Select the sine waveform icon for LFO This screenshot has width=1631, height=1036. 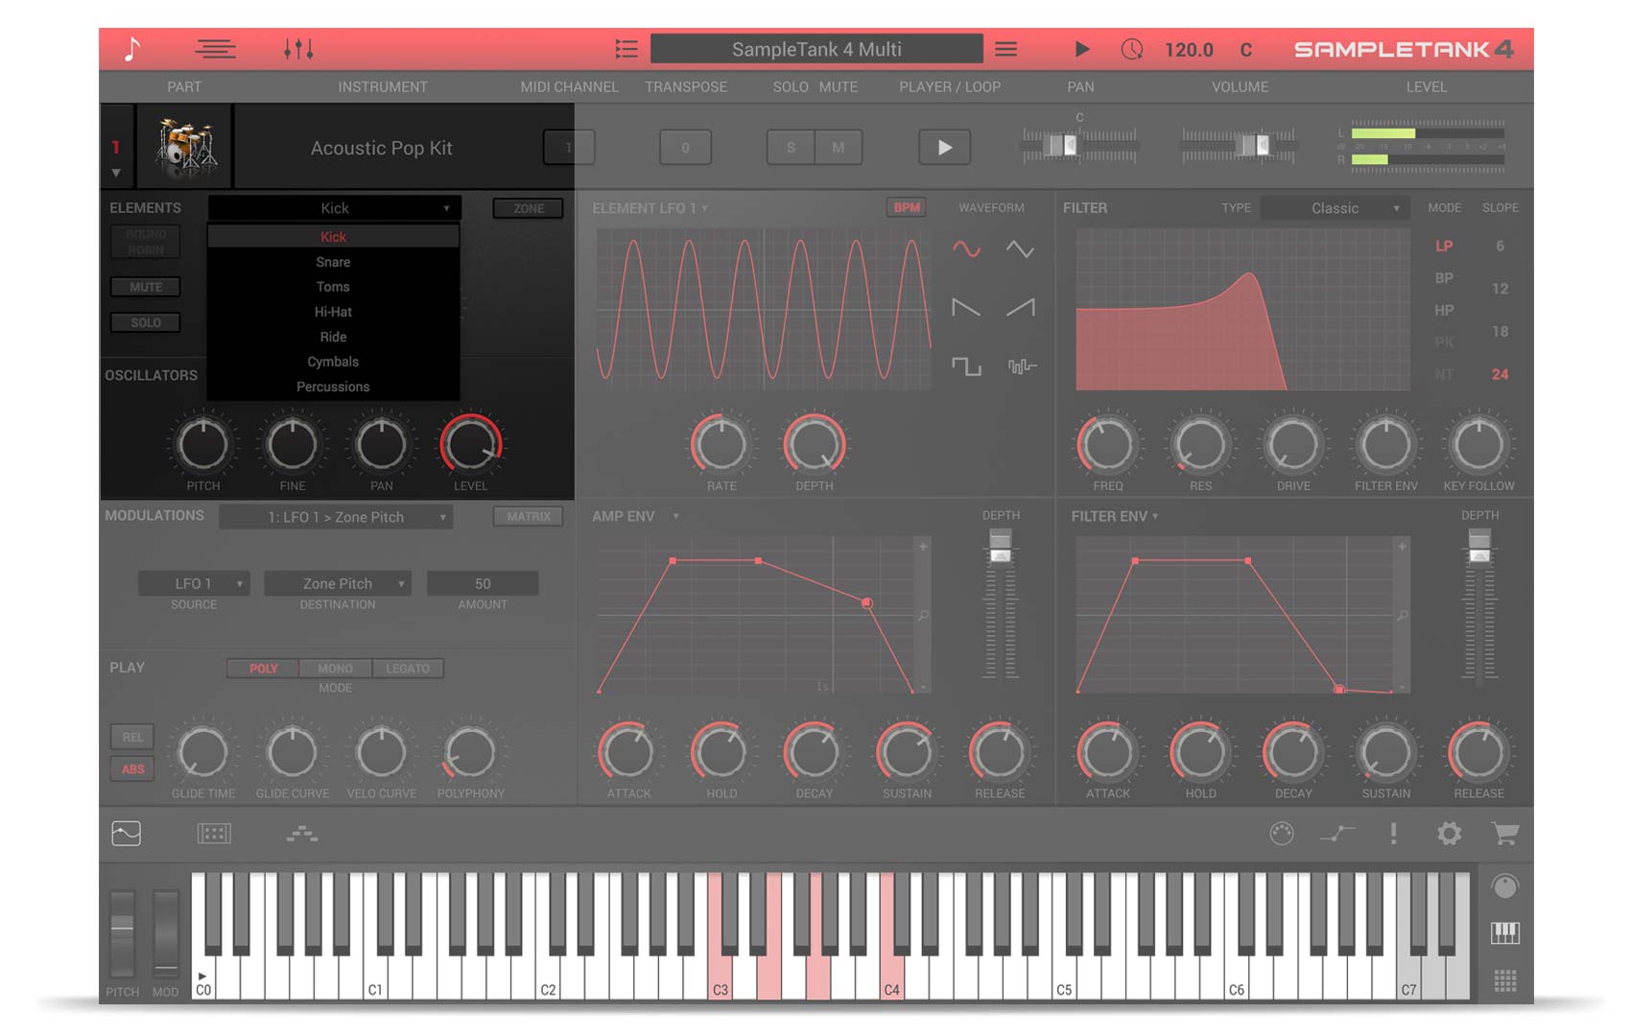(966, 249)
